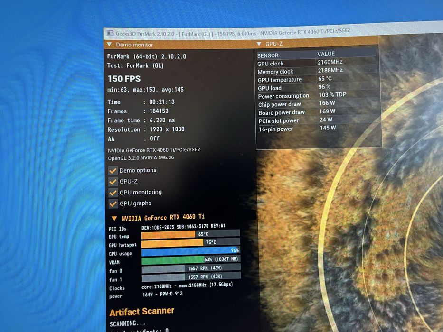Viewport: 443px width, 332px height.
Task: Collapse the GPU-Z panel
Action: coord(259,44)
